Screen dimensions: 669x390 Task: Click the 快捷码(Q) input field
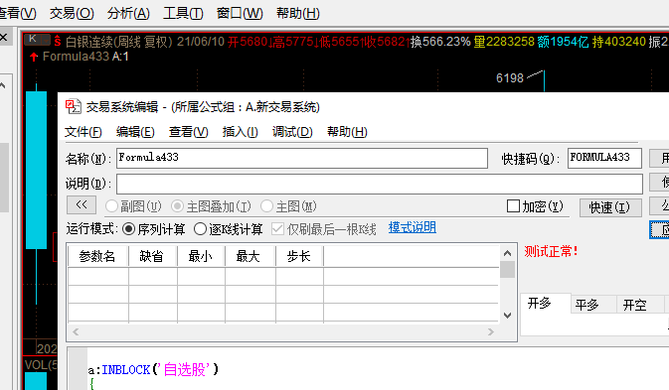[604, 158]
